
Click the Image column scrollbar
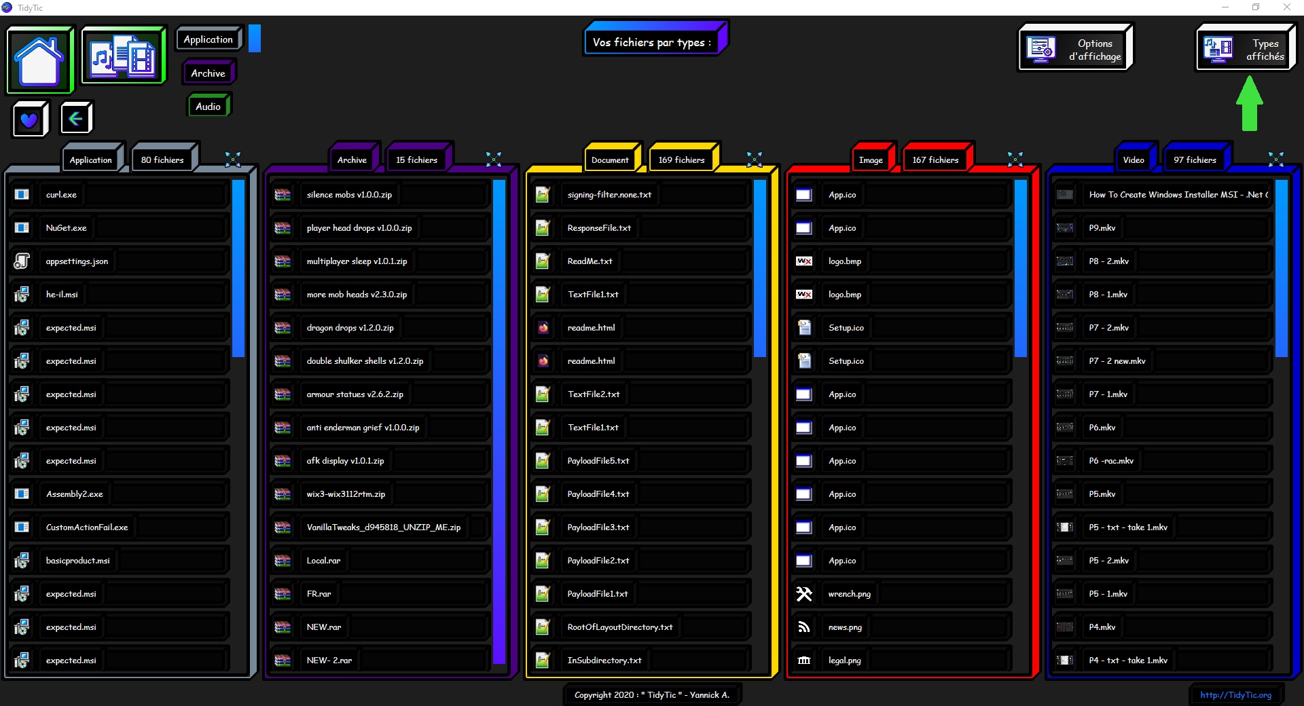(1021, 268)
